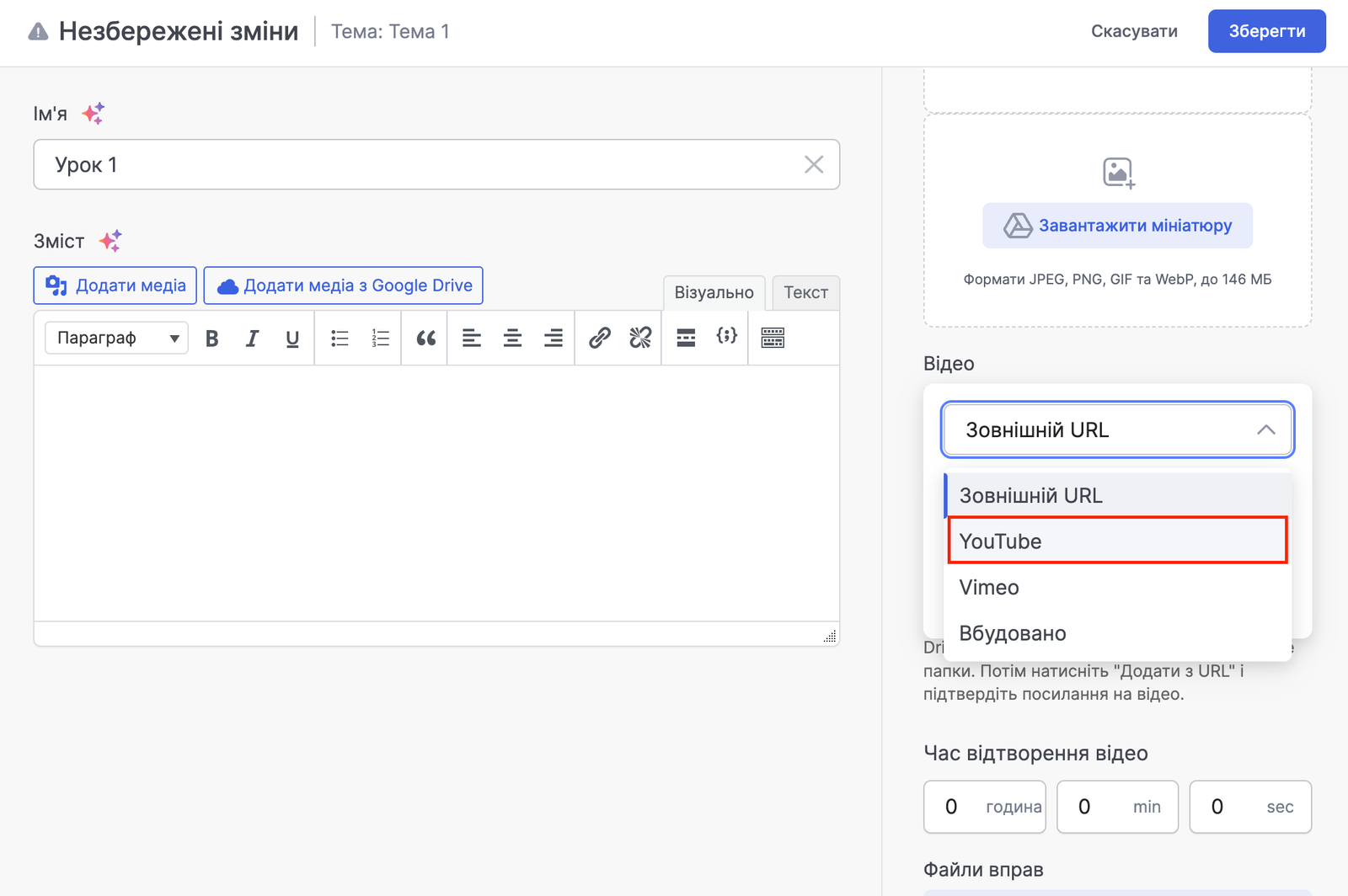Remove link with broken chain icon
This screenshot has width=1348, height=896.
[x=640, y=339]
